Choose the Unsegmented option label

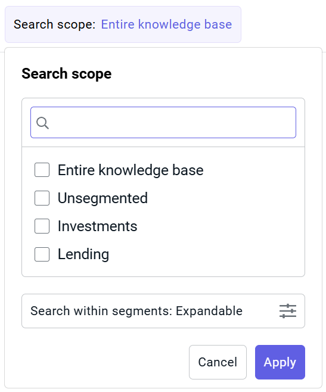coord(103,198)
